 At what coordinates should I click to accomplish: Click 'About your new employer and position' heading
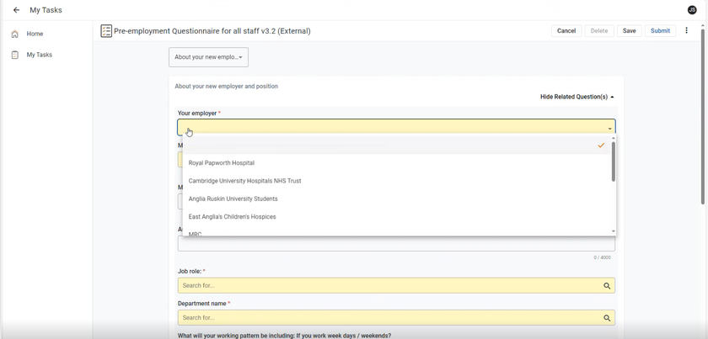[226, 86]
